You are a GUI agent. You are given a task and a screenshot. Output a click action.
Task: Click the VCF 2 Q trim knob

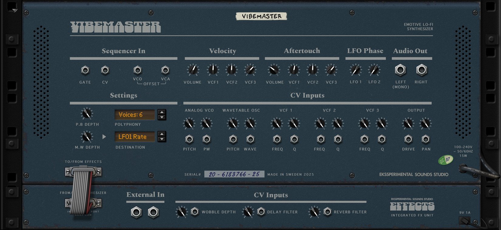point(338,124)
